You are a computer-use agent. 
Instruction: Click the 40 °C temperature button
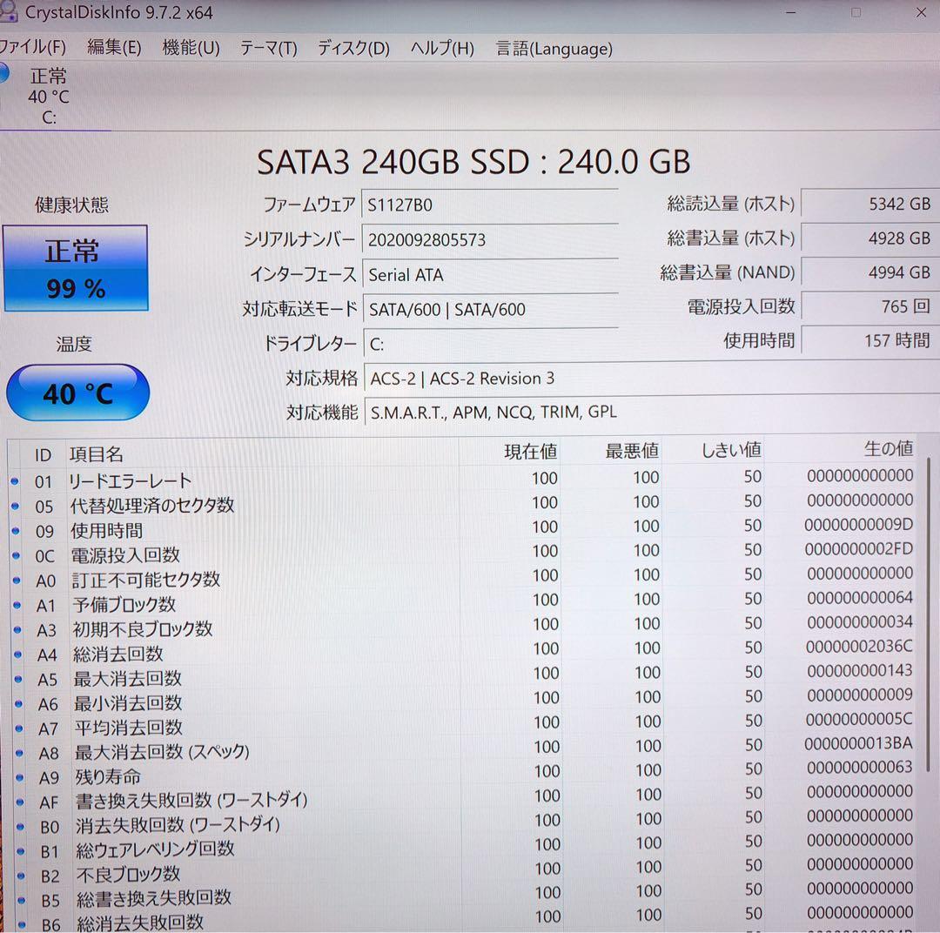77,393
